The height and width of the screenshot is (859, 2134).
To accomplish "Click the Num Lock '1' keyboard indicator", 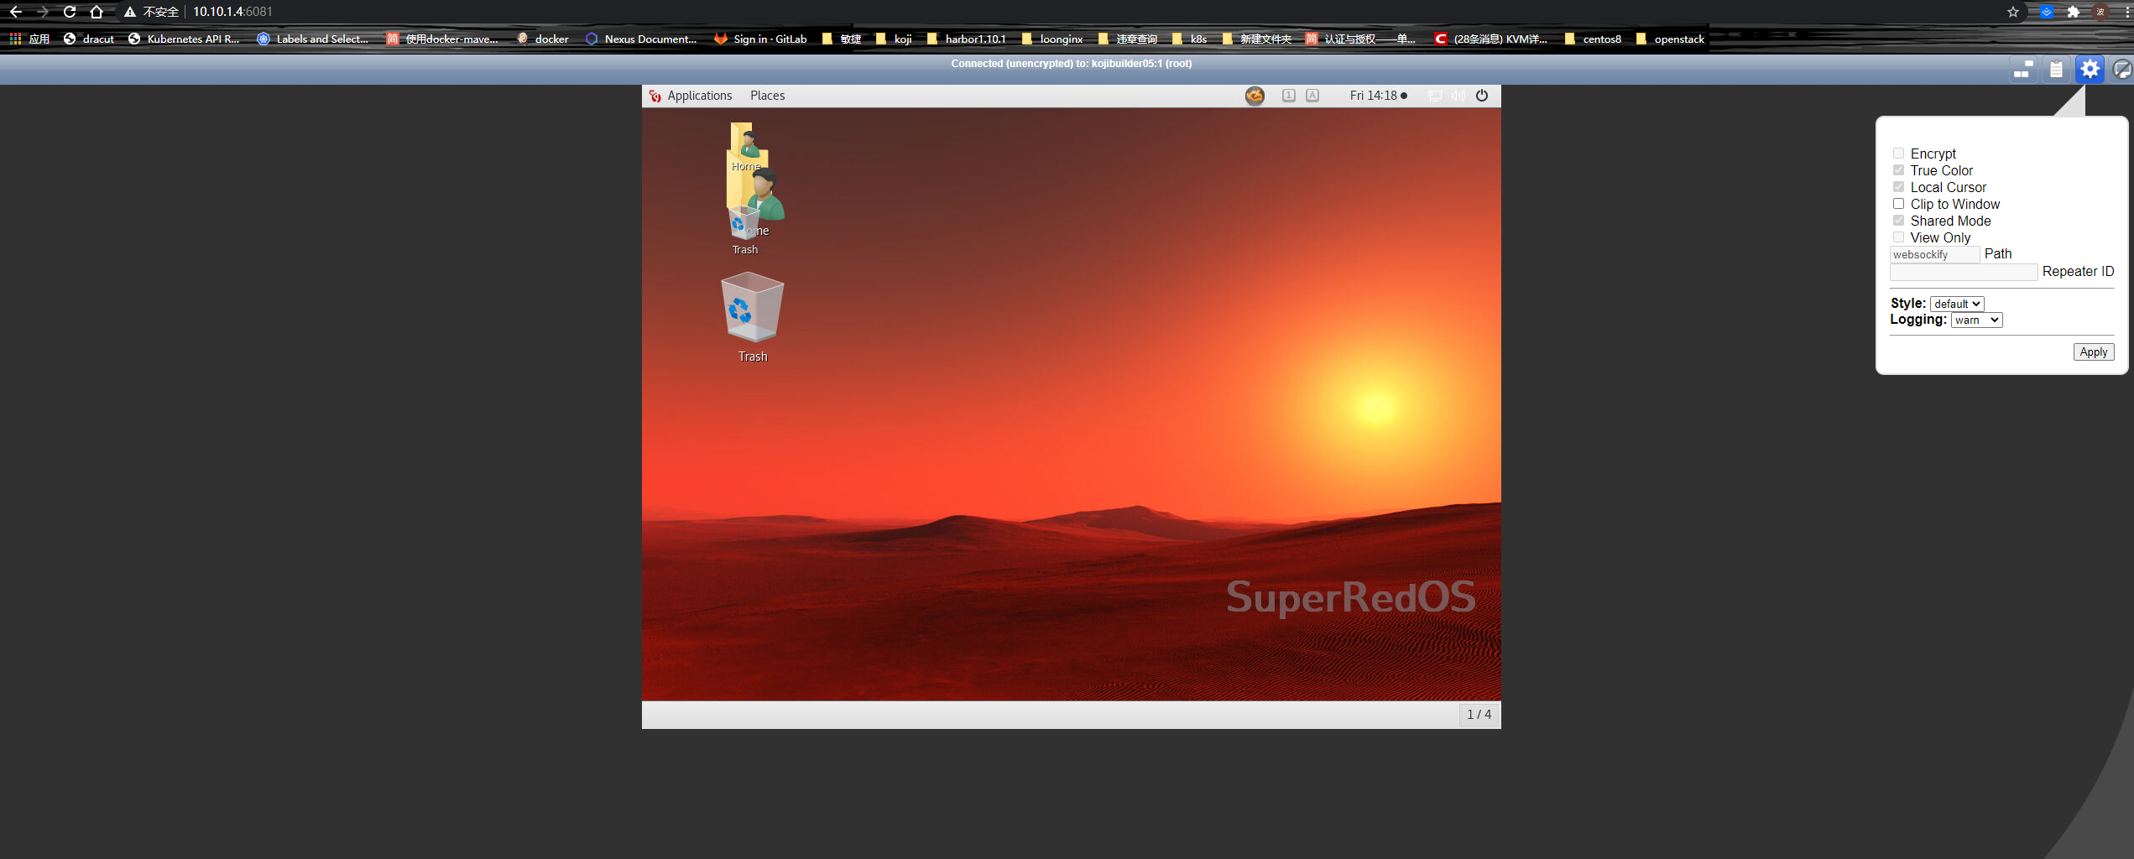I will click(x=1289, y=96).
